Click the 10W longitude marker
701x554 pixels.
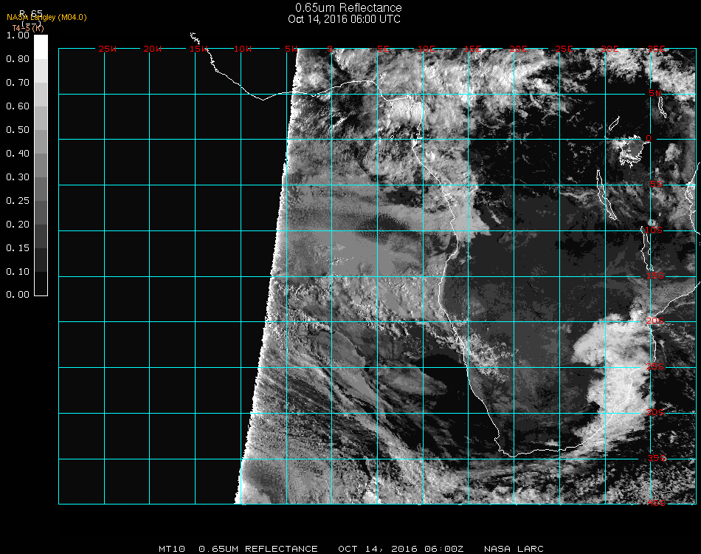click(x=243, y=49)
